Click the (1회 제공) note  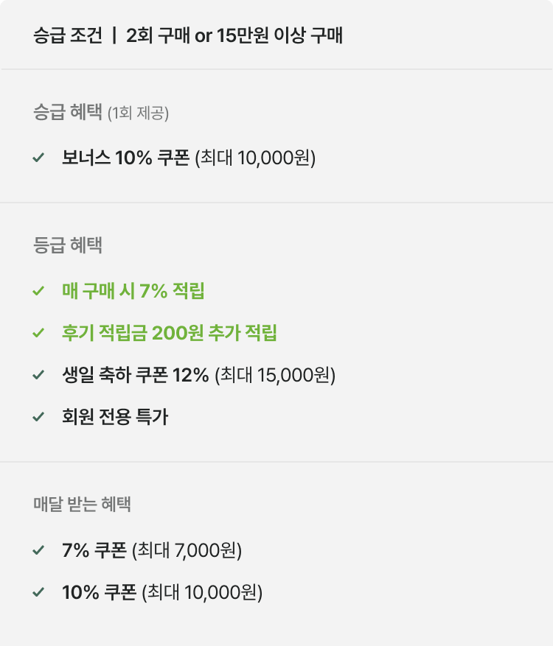pyautogui.click(x=138, y=113)
